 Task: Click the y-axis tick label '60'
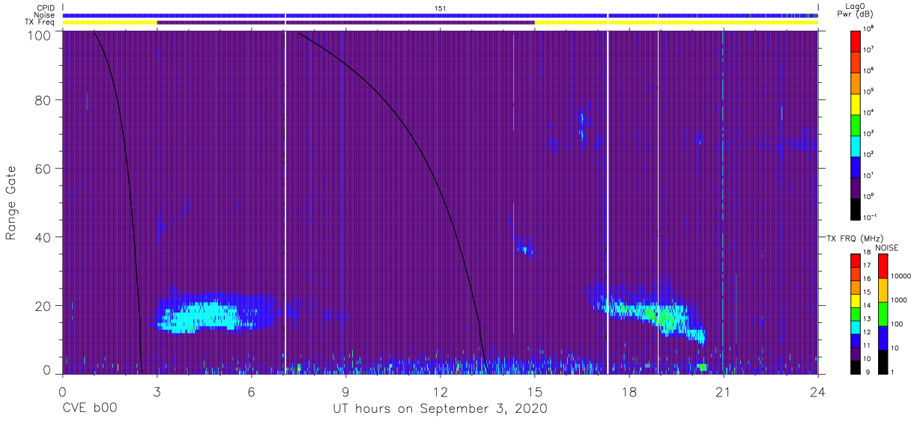44,168
